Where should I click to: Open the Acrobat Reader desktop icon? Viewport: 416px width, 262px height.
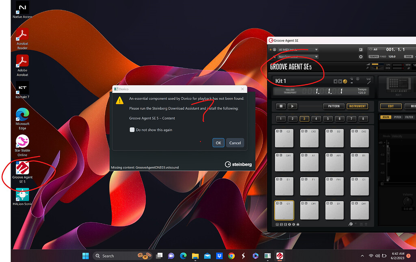[x=22, y=39]
